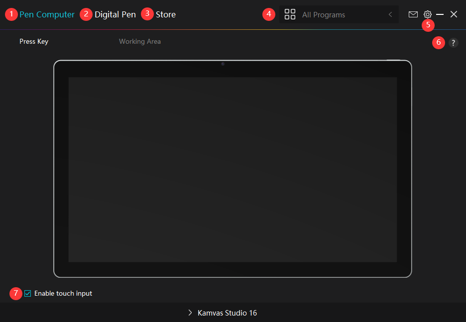The image size is (466, 322).
Task: Minimize the driver window
Action: [x=440, y=14]
